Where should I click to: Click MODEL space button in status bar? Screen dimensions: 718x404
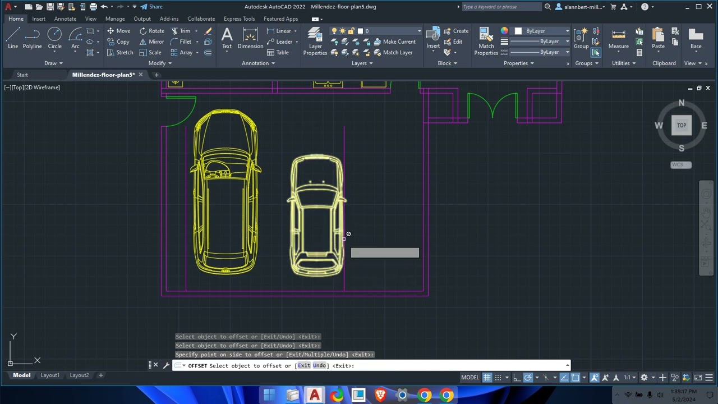(470, 378)
